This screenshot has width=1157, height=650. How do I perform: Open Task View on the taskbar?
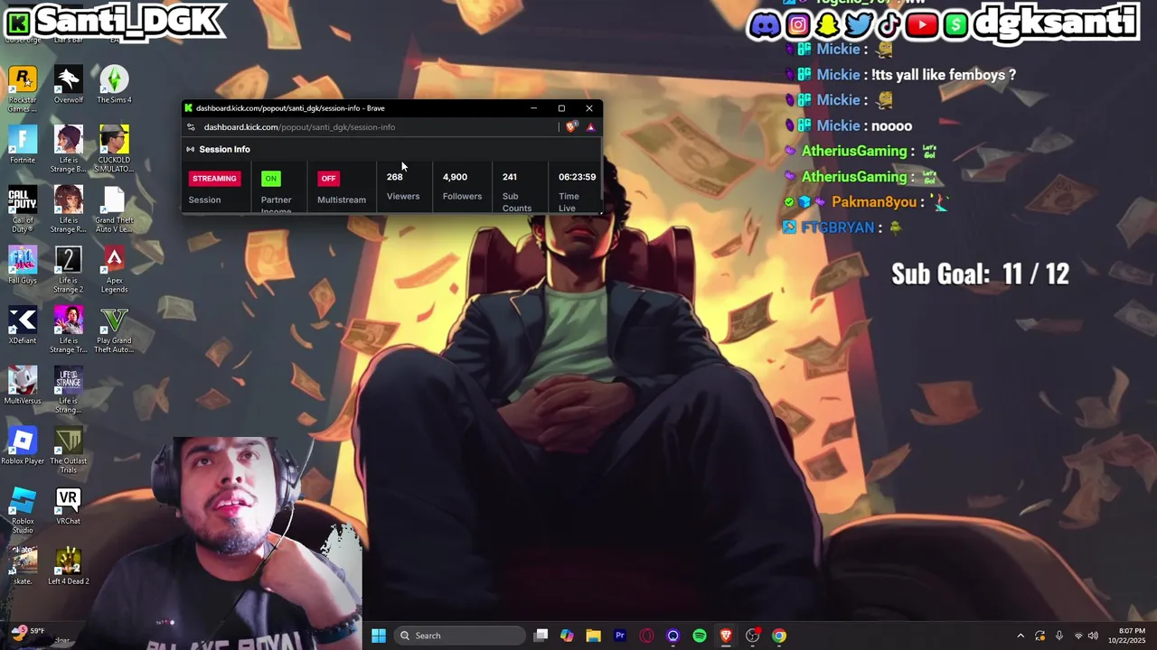click(541, 636)
